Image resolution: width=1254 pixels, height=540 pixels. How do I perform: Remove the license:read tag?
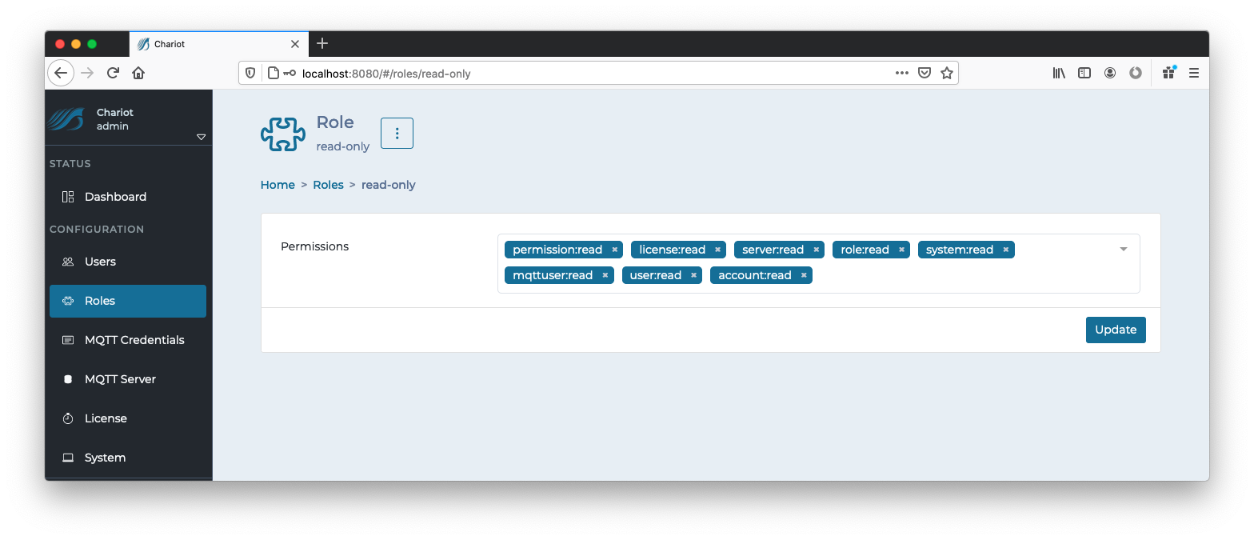click(x=717, y=250)
